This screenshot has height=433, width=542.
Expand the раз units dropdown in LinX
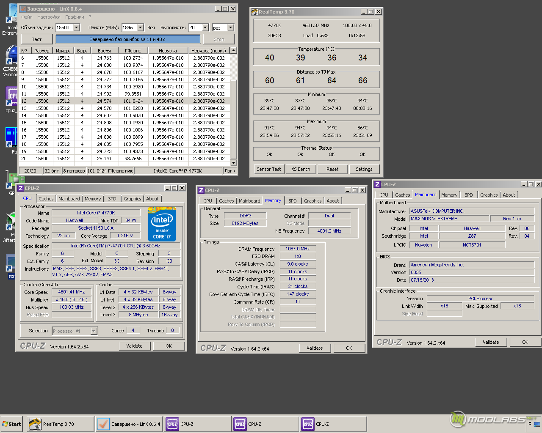pos(231,27)
